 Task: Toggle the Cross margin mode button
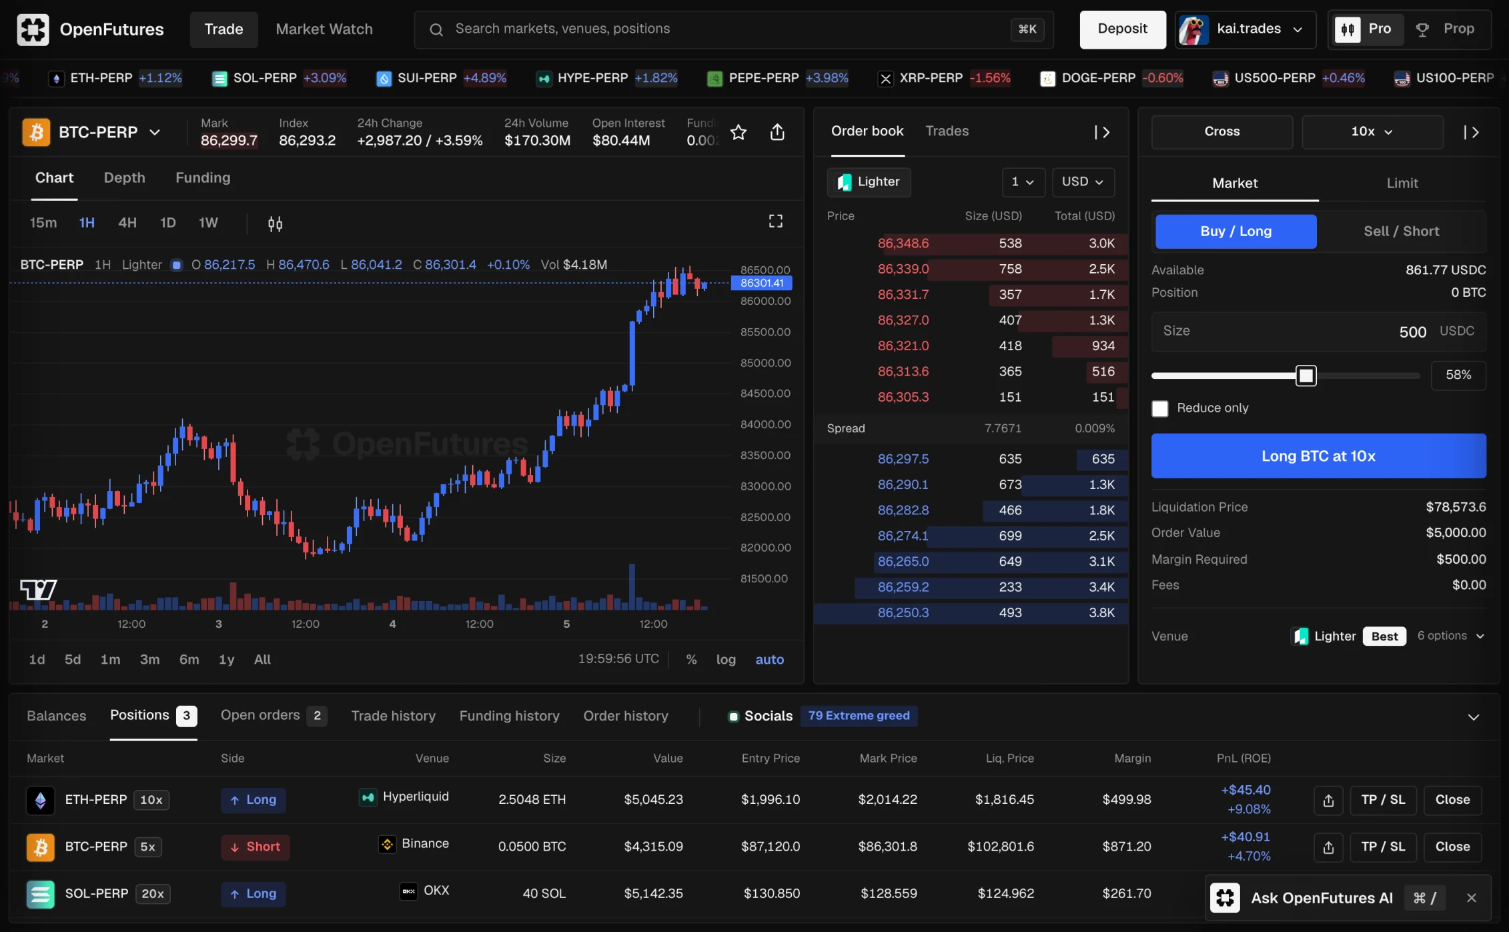pyautogui.click(x=1222, y=132)
